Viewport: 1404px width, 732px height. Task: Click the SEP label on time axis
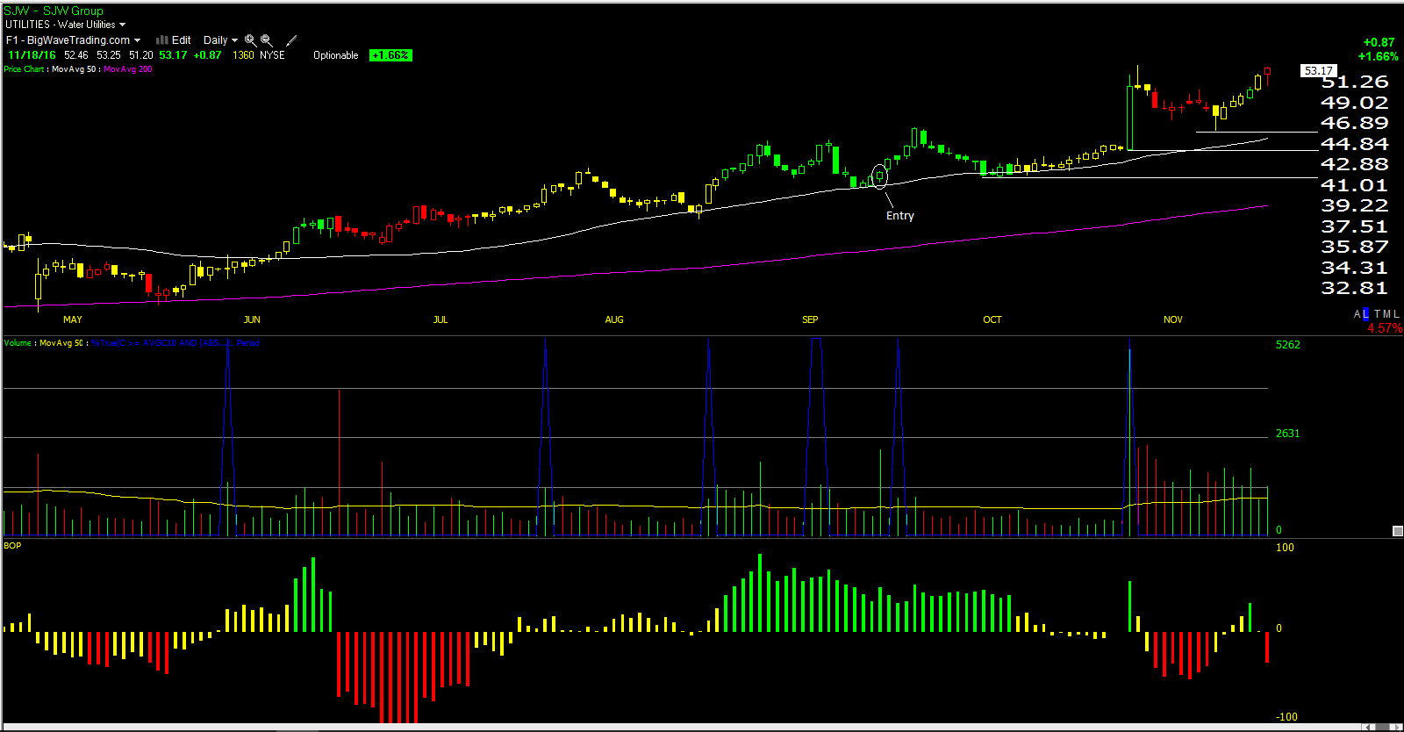click(x=810, y=319)
